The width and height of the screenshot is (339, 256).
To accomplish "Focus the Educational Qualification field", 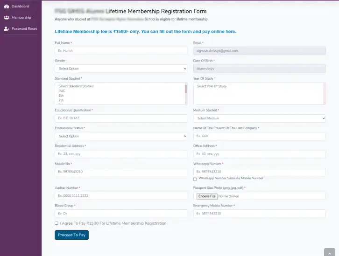I will pyautogui.click(x=121, y=118).
